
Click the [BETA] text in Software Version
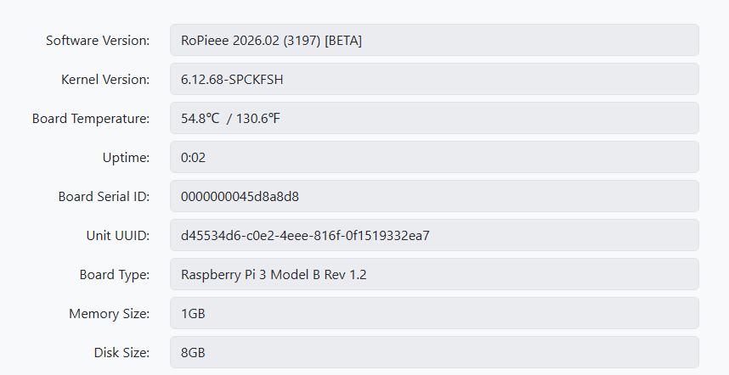[343, 40]
